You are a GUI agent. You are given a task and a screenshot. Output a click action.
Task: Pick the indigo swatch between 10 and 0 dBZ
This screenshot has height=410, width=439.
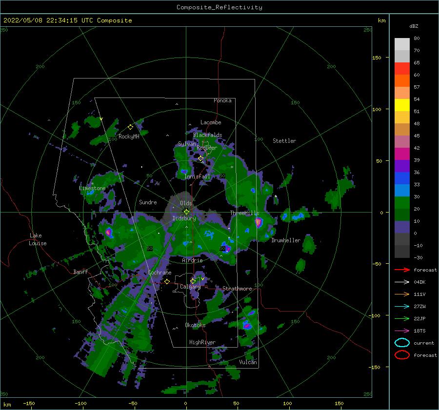[402, 227]
